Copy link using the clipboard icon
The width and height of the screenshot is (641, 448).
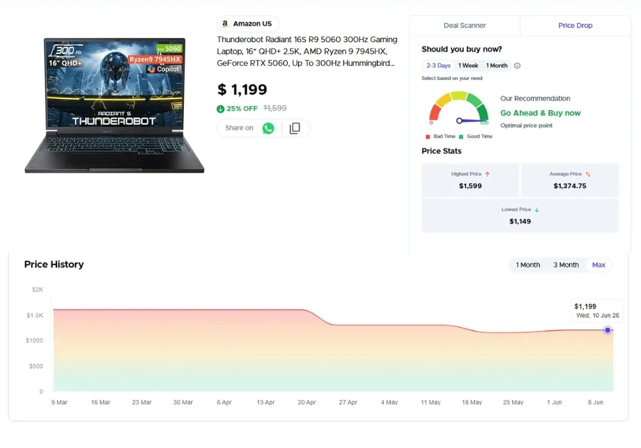295,128
